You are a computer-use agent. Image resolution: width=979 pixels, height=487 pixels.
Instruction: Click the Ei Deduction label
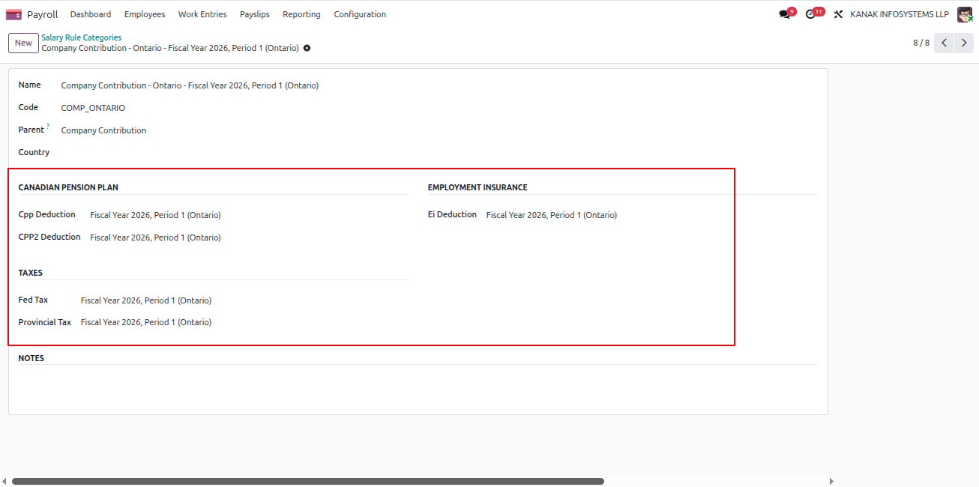click(x=452, y=215)
